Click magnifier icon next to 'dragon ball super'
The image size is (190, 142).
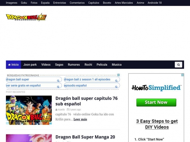[58, 81]
